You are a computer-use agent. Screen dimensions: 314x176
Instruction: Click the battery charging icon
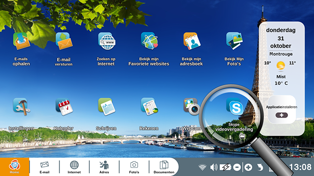226,167
